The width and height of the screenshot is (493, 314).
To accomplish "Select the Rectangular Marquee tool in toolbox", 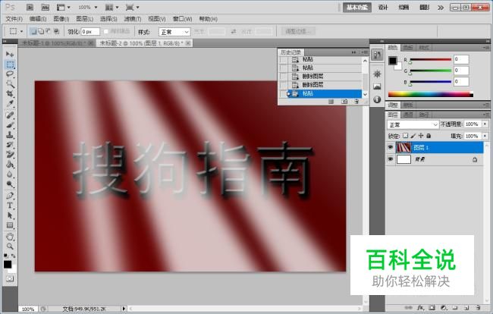I will (x=10, y=64).
